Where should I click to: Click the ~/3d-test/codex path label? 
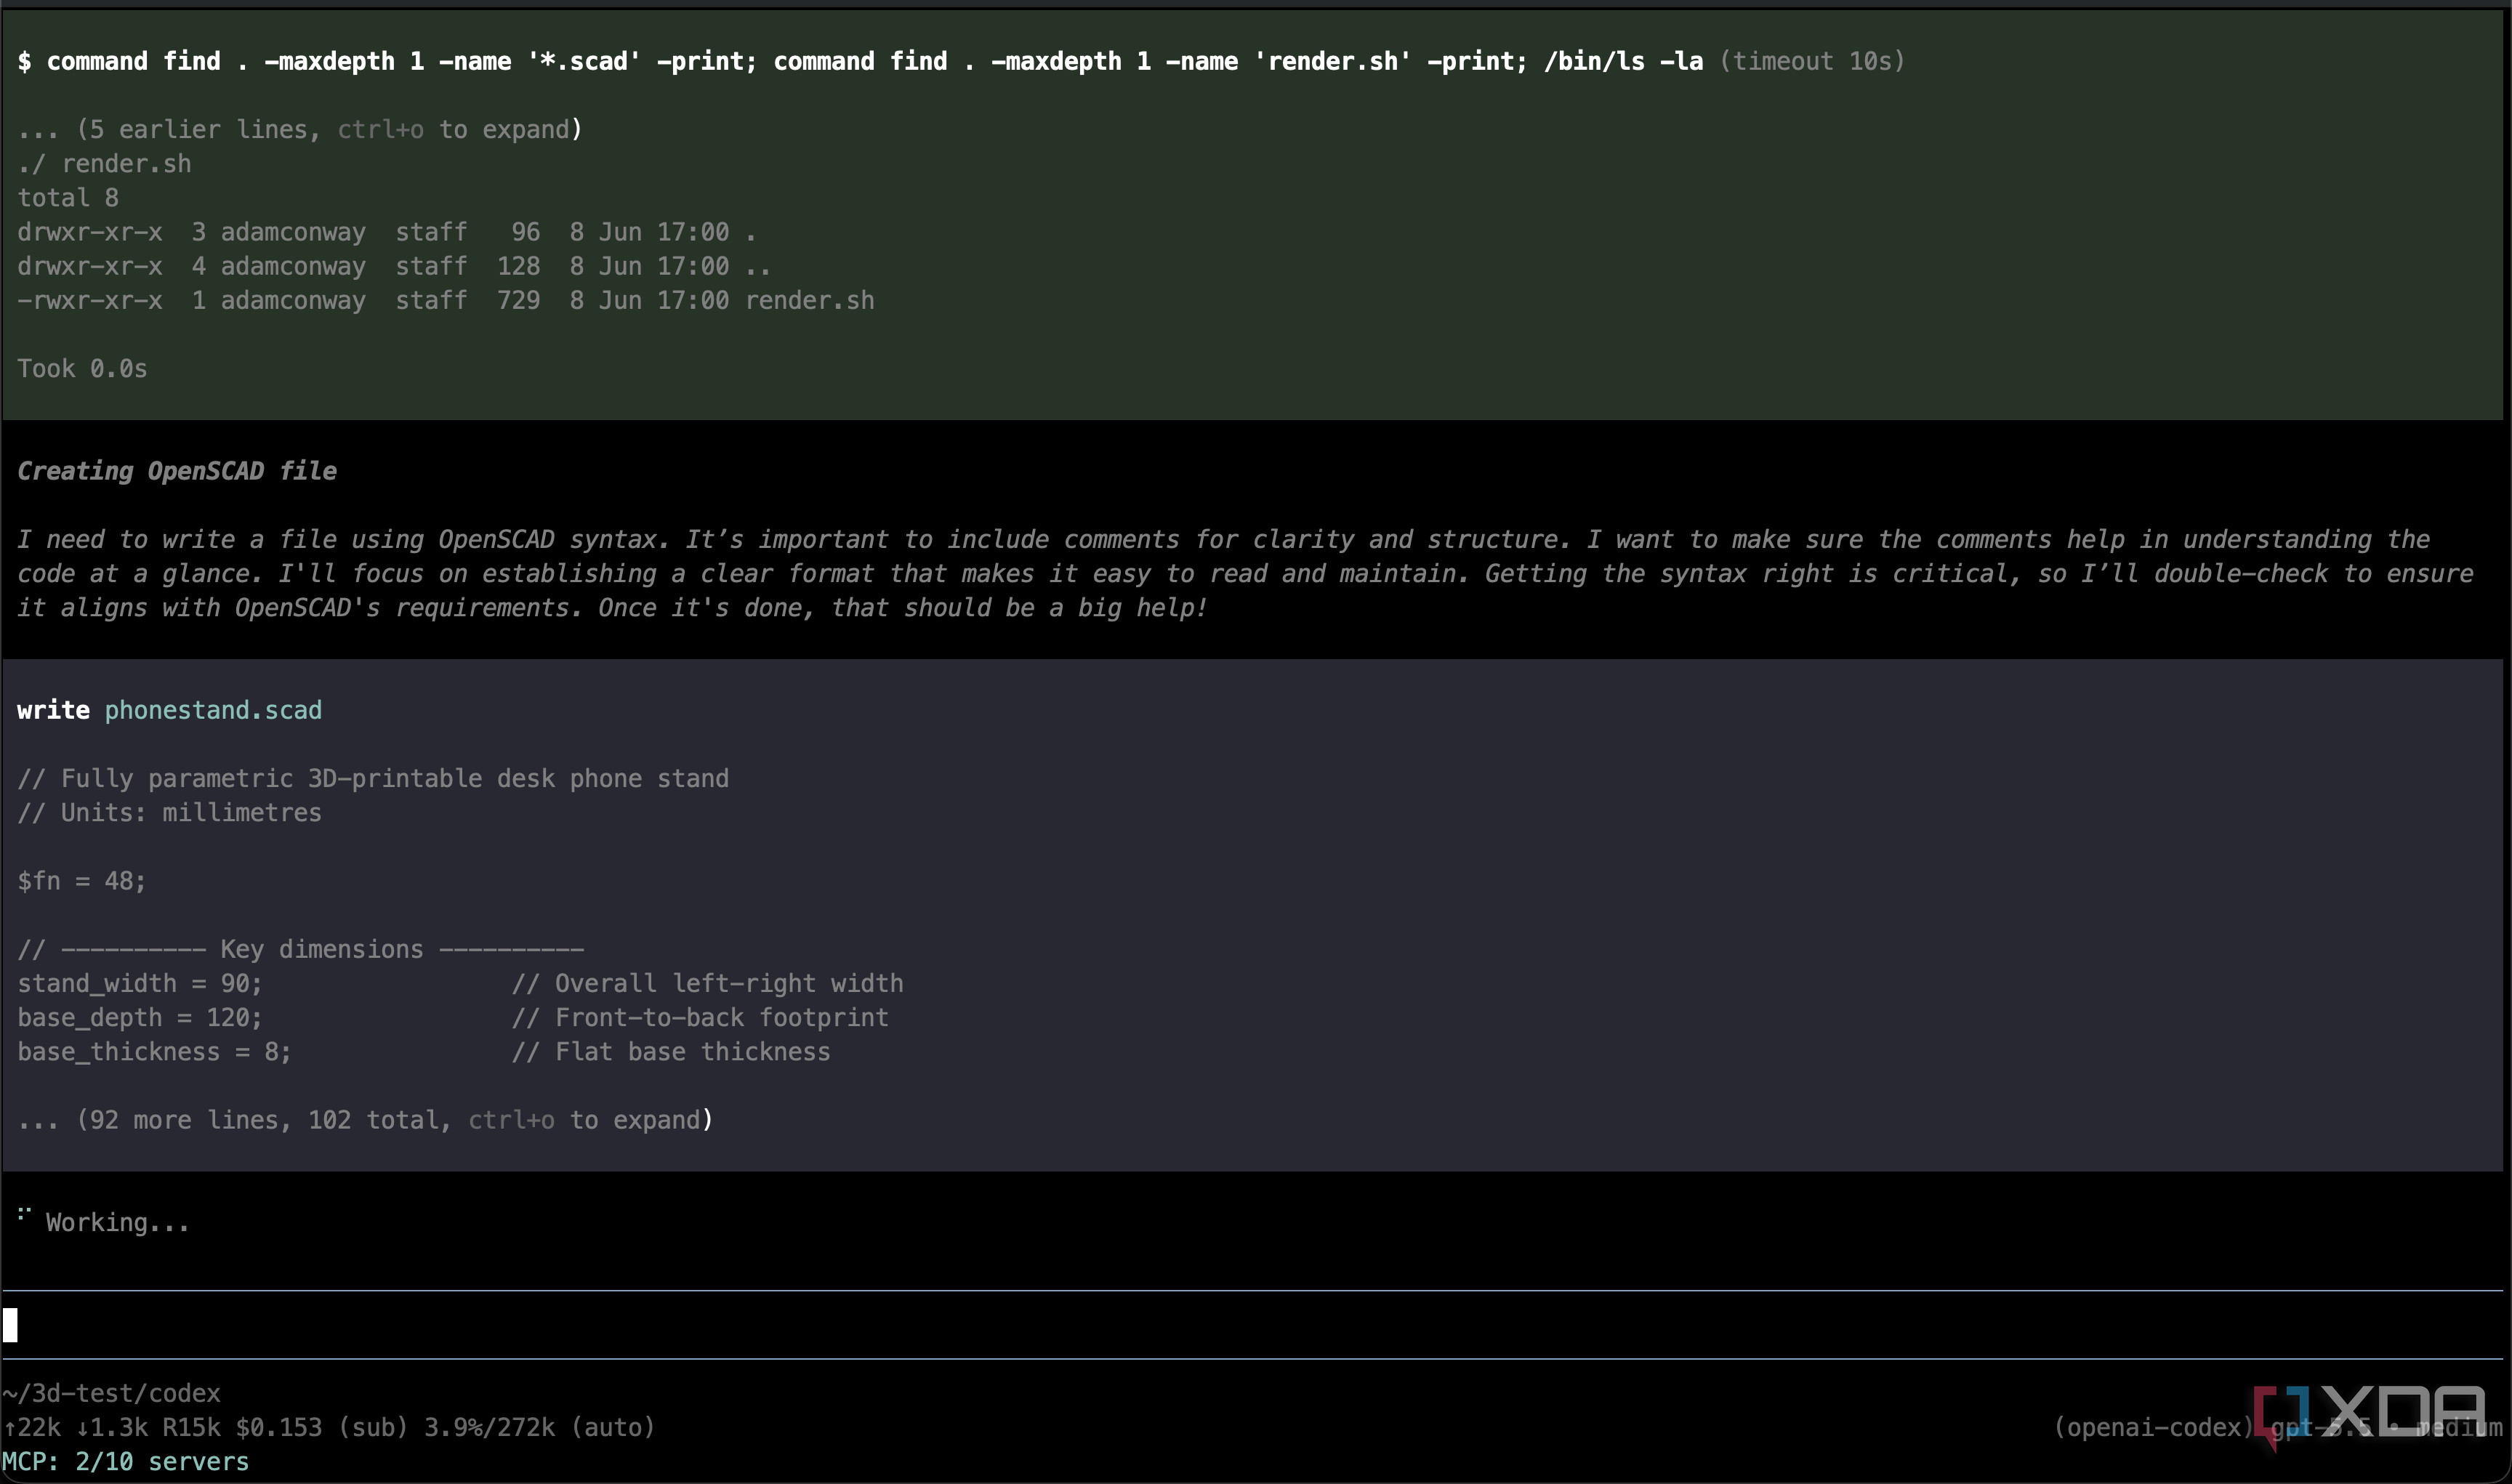pyautogui.click(x=111, y=1393)
